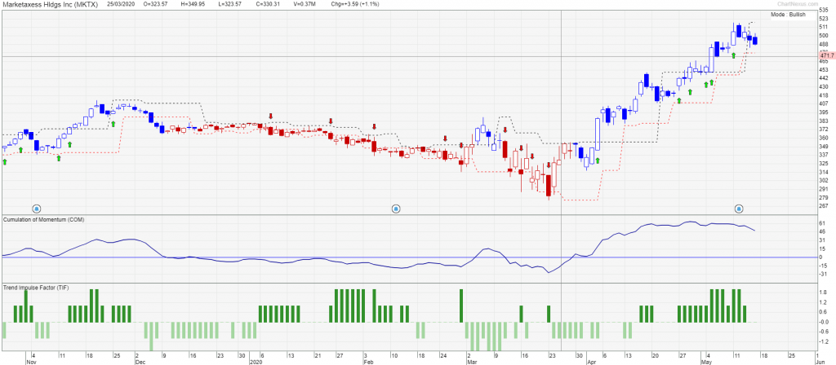836x365 pixels.
Task: Click the Jun month label on the time axis
Action: pos(821,361)
